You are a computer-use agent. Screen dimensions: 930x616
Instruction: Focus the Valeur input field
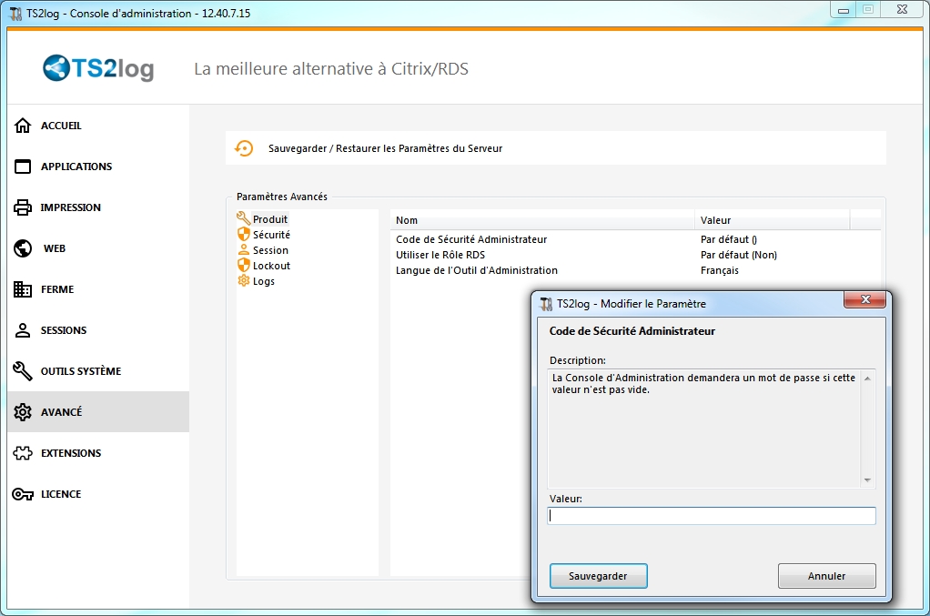(711, 516)
